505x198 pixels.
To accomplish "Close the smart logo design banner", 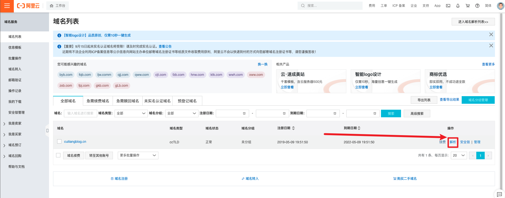I will coord(491,34).
